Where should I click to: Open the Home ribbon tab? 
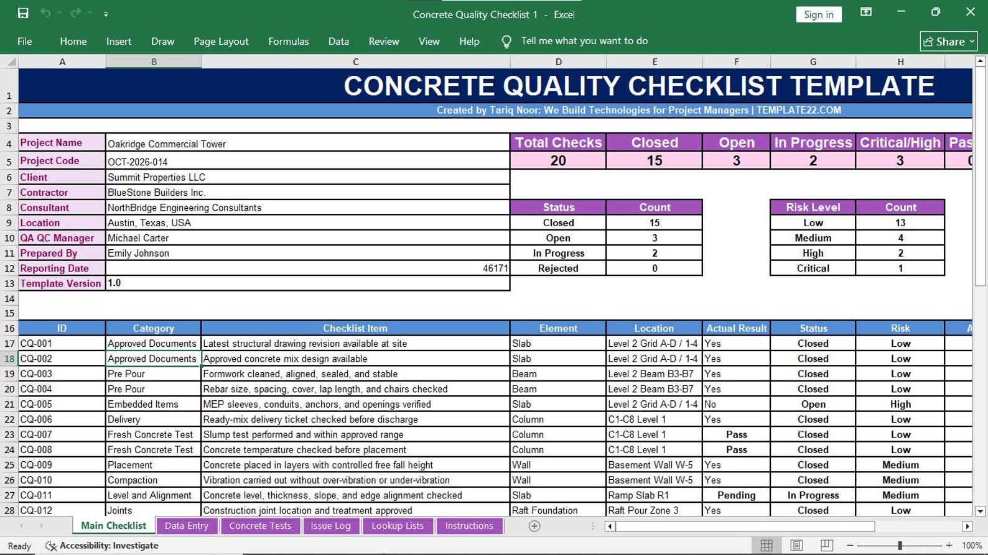73,41
